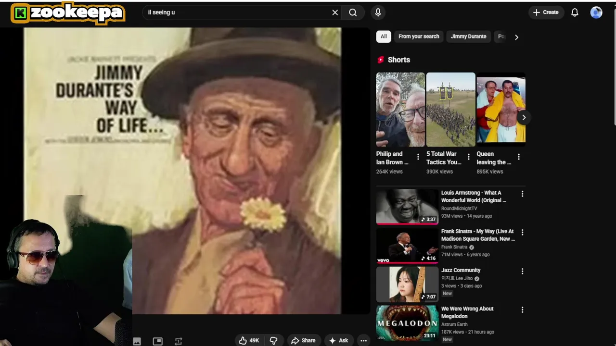Open options for Jazz Community video
This screenshot has height=346, width=616.
[522, 271]
